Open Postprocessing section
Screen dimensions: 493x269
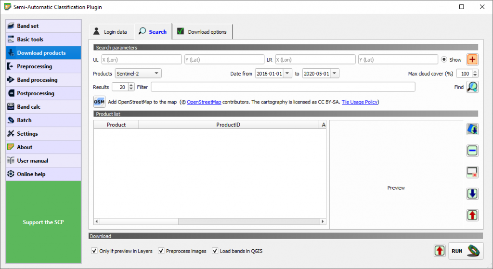(43, 93)
